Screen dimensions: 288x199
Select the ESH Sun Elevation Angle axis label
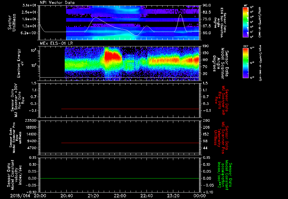[219, 22]
